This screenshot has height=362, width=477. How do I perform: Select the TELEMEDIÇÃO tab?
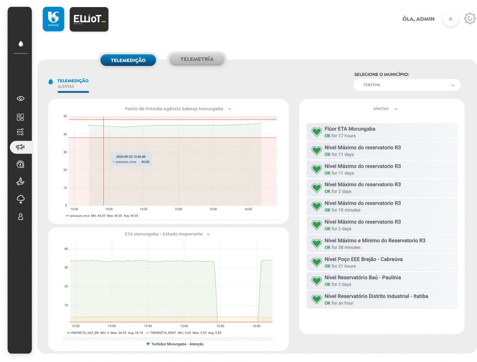pos(128,60)
